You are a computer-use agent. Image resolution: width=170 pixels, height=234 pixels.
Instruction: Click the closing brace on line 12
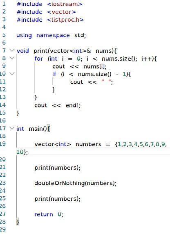click(x=54, y=90)
